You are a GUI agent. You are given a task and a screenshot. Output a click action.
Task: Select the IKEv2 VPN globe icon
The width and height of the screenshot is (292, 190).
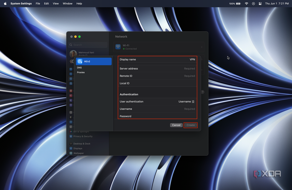click(80, 62)
